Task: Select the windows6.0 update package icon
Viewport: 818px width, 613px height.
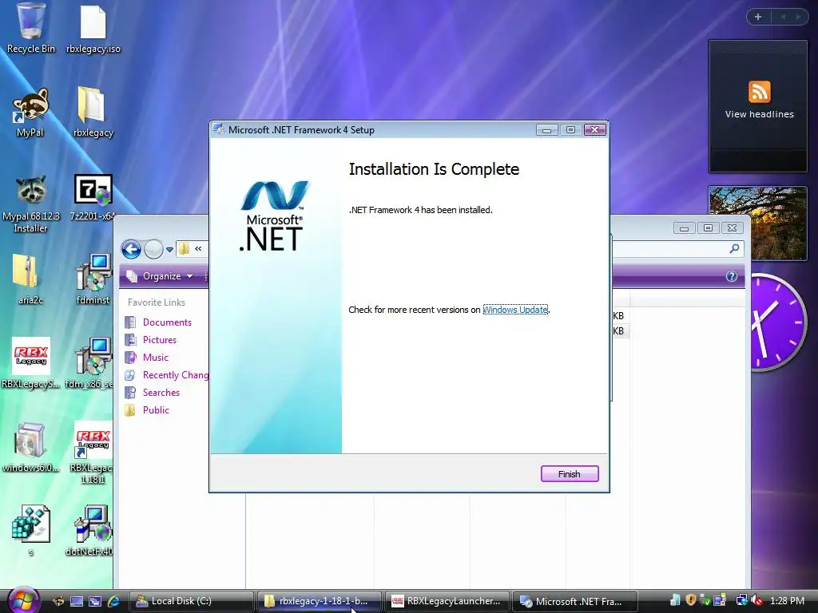Action: 31,448
